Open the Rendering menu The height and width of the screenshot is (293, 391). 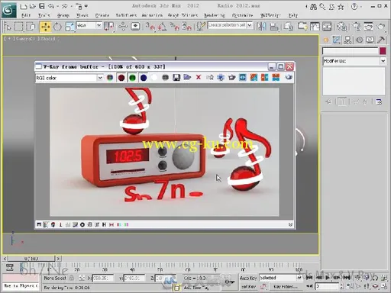pyautogui.click(x=215, y=15)
